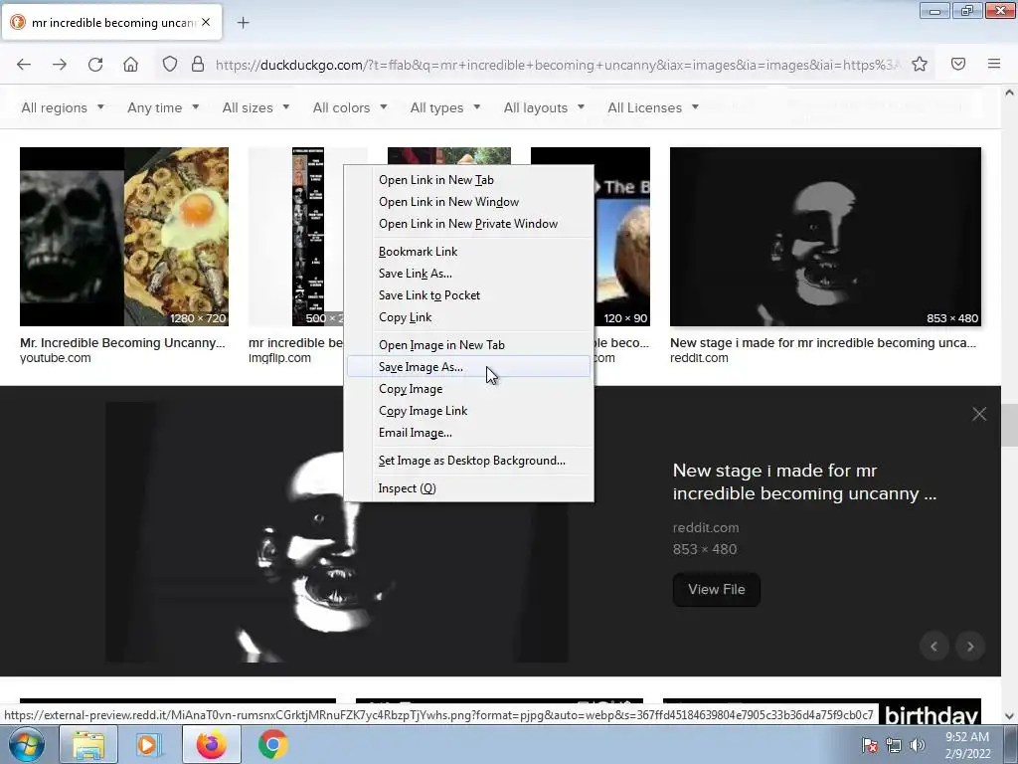Launch media player from taskbar

149,744
